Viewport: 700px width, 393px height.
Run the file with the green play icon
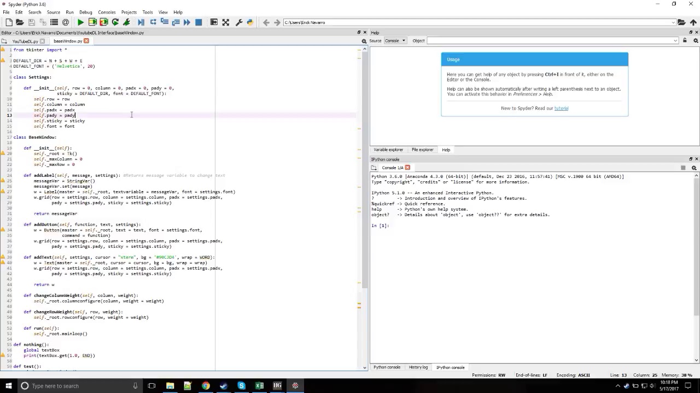(x=80, y=22)
